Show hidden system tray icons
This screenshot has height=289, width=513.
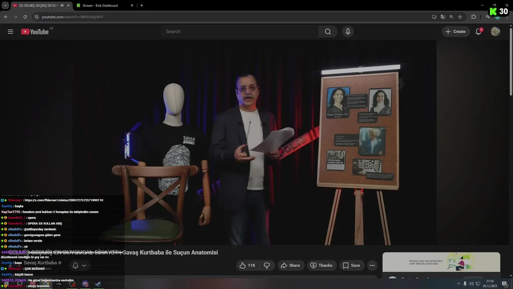(x=458, y=284)
